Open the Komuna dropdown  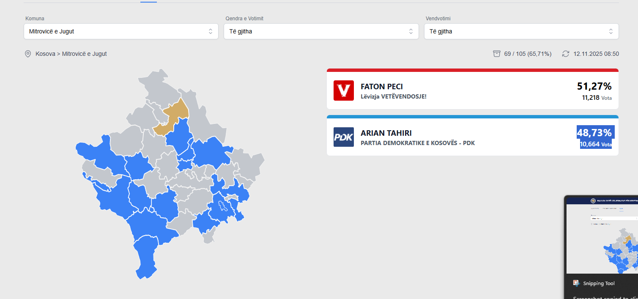pos(121,31)
